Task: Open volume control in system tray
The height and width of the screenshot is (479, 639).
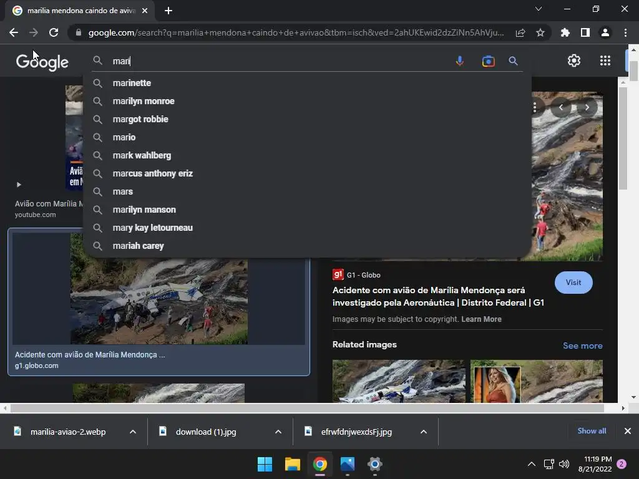Action: 564,464
